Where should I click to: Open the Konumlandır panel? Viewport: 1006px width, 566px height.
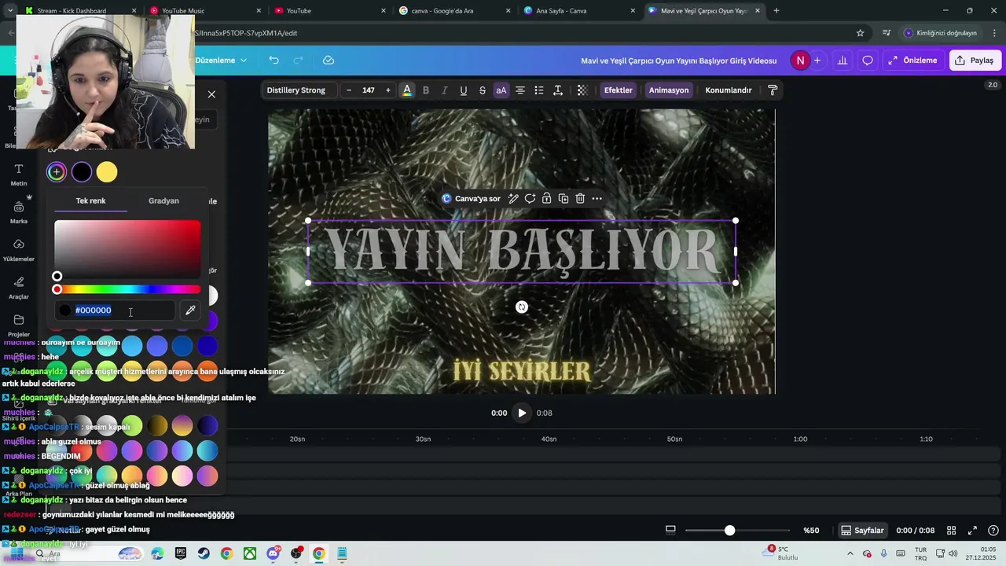click(x=729, y=90)
